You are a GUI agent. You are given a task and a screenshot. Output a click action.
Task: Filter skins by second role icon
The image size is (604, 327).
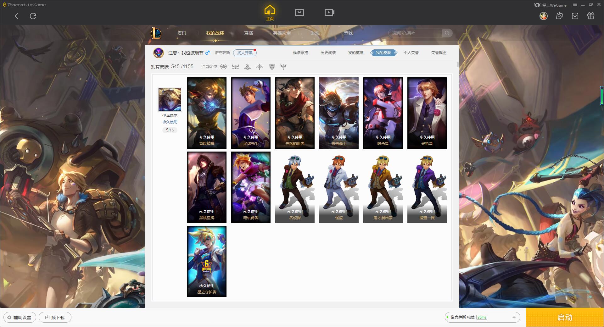pyautogui.click(x=235, y=66)
